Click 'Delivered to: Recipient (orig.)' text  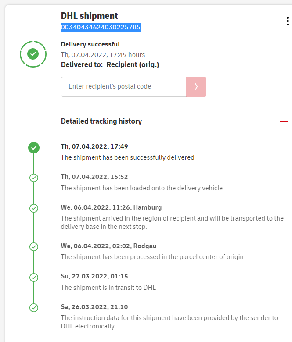[110, 65]
